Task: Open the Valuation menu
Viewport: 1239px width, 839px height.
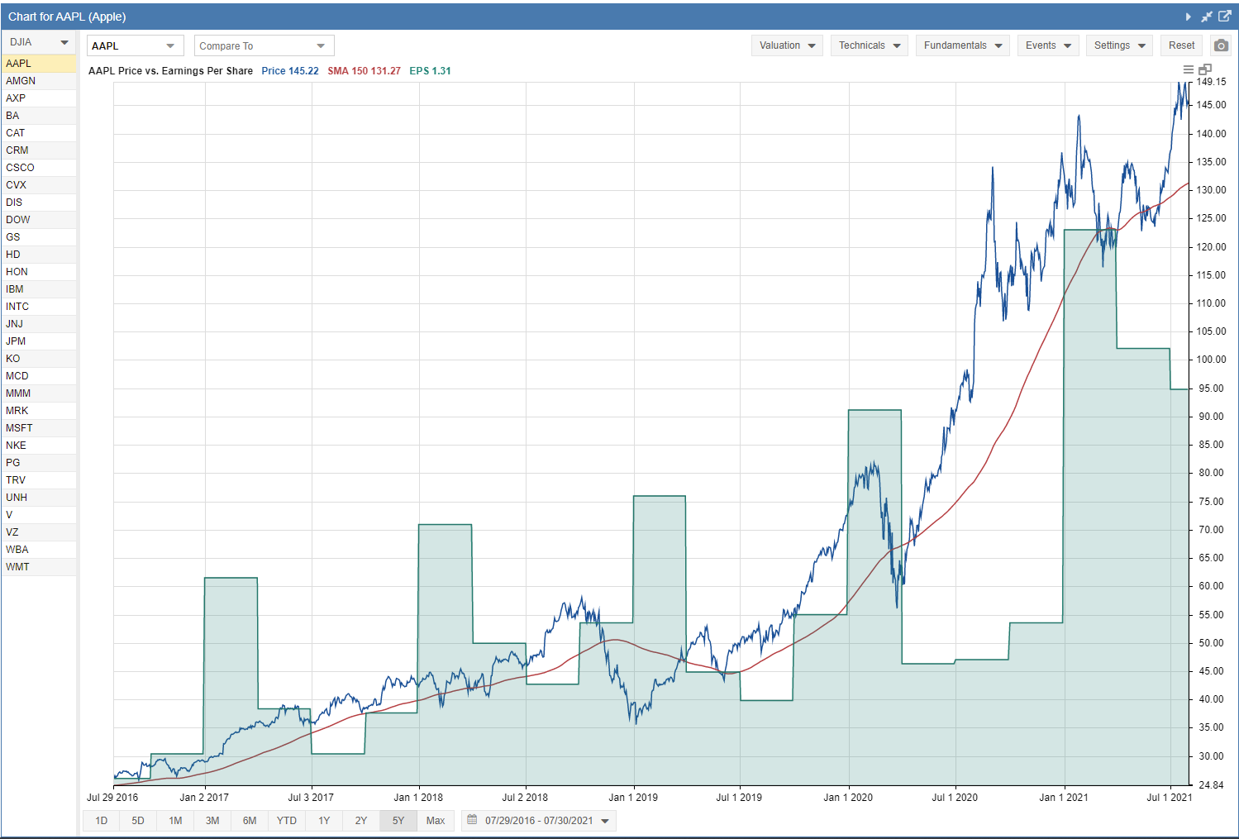Action: click(787, 45)
